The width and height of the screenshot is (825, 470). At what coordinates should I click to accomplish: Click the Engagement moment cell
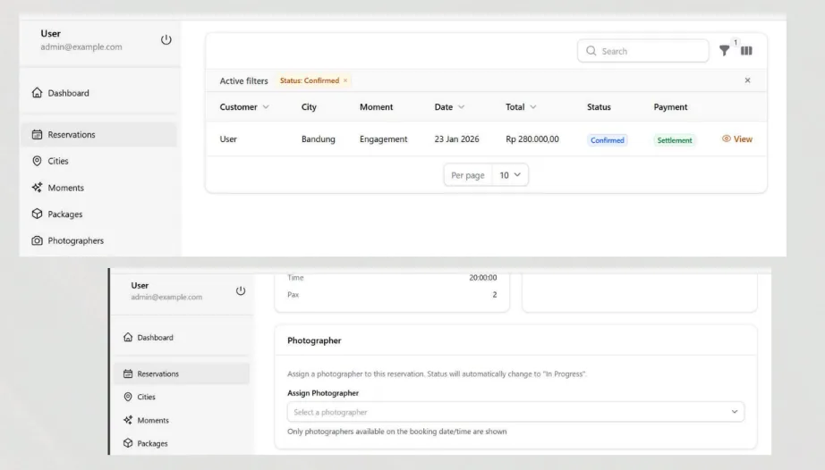tap(383, 138)
